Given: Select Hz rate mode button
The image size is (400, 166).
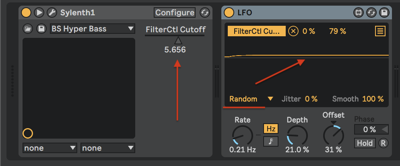Looking at the screenshot, I should click(x=271, y=129).
